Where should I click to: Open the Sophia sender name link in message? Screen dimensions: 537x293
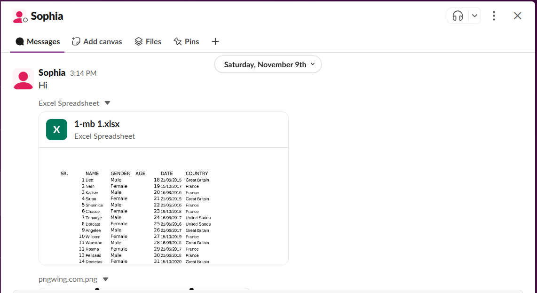pos(52,72)
